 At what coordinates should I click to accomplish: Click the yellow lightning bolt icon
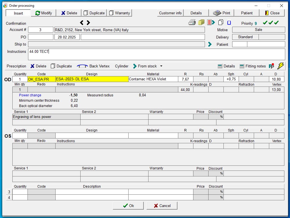280,66
